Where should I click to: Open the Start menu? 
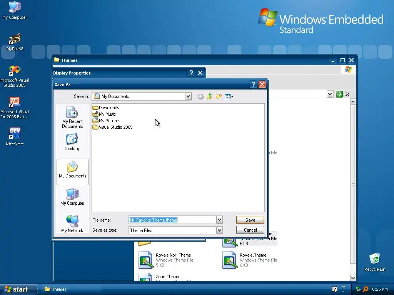click(18, 289)
